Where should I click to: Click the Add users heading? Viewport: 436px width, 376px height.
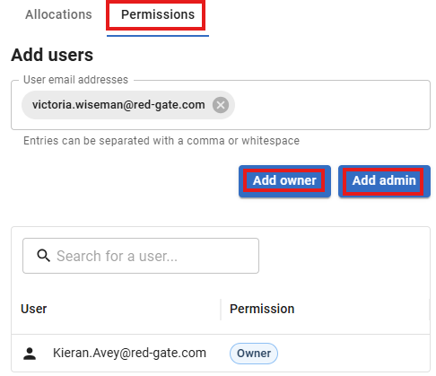[x=52, y=55]
